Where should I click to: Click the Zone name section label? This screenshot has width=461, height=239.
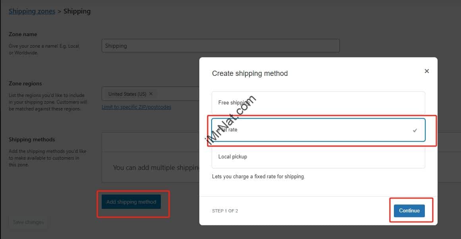(x=23, y=35)
